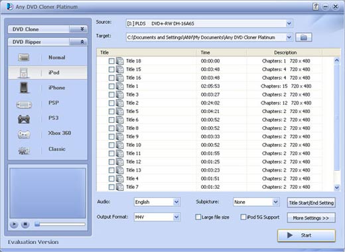Image resolution: width=345 pixels, height=252 pixels.
Task: Click the PSP console icon
Action: (24, 104)
